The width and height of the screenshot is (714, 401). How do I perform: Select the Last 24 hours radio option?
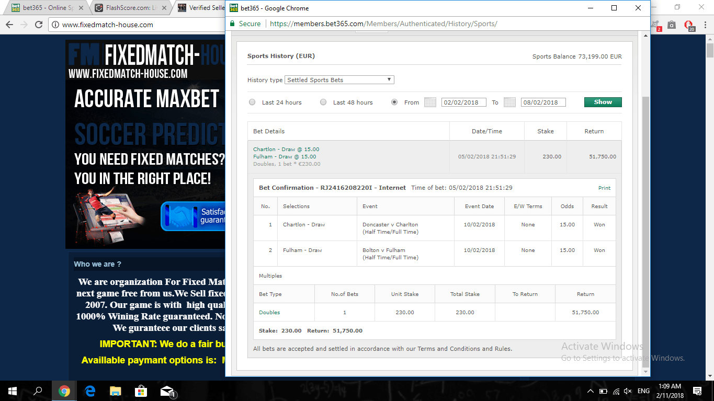(252, 102)
